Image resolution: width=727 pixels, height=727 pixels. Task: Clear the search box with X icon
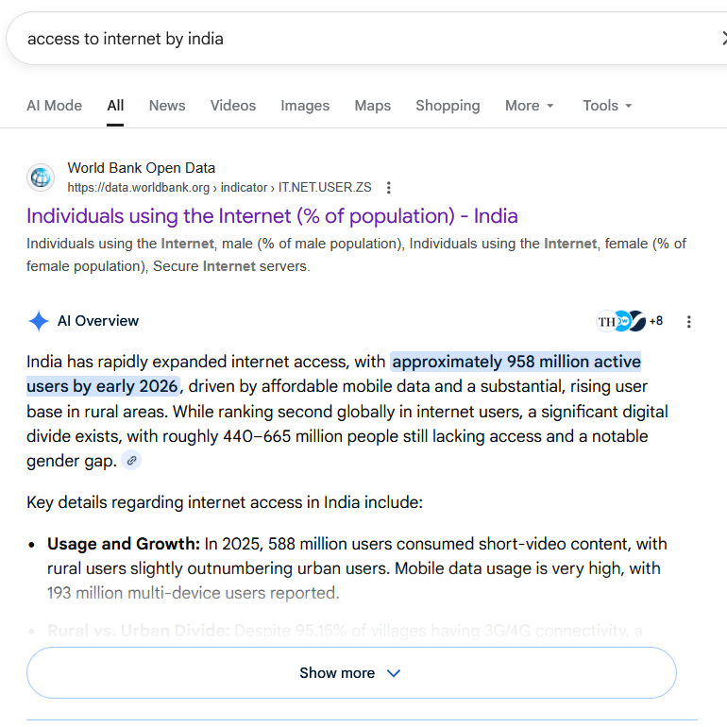(x=721, y=39)
